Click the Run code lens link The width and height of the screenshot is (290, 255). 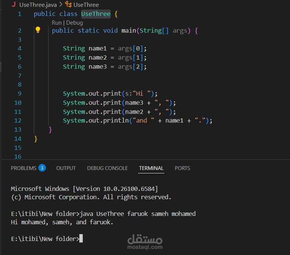pyautogui.click(x=57, y=23)
